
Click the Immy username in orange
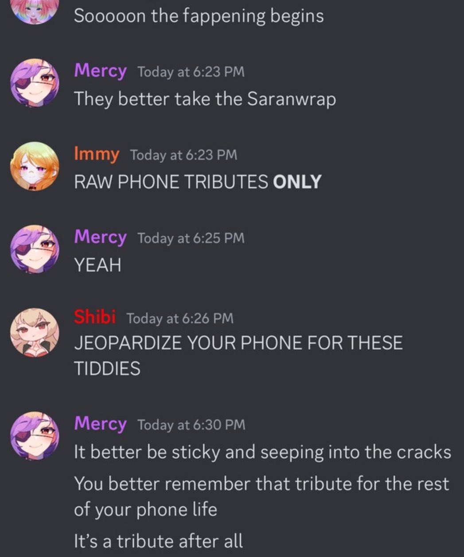click(x=97, y=154)
